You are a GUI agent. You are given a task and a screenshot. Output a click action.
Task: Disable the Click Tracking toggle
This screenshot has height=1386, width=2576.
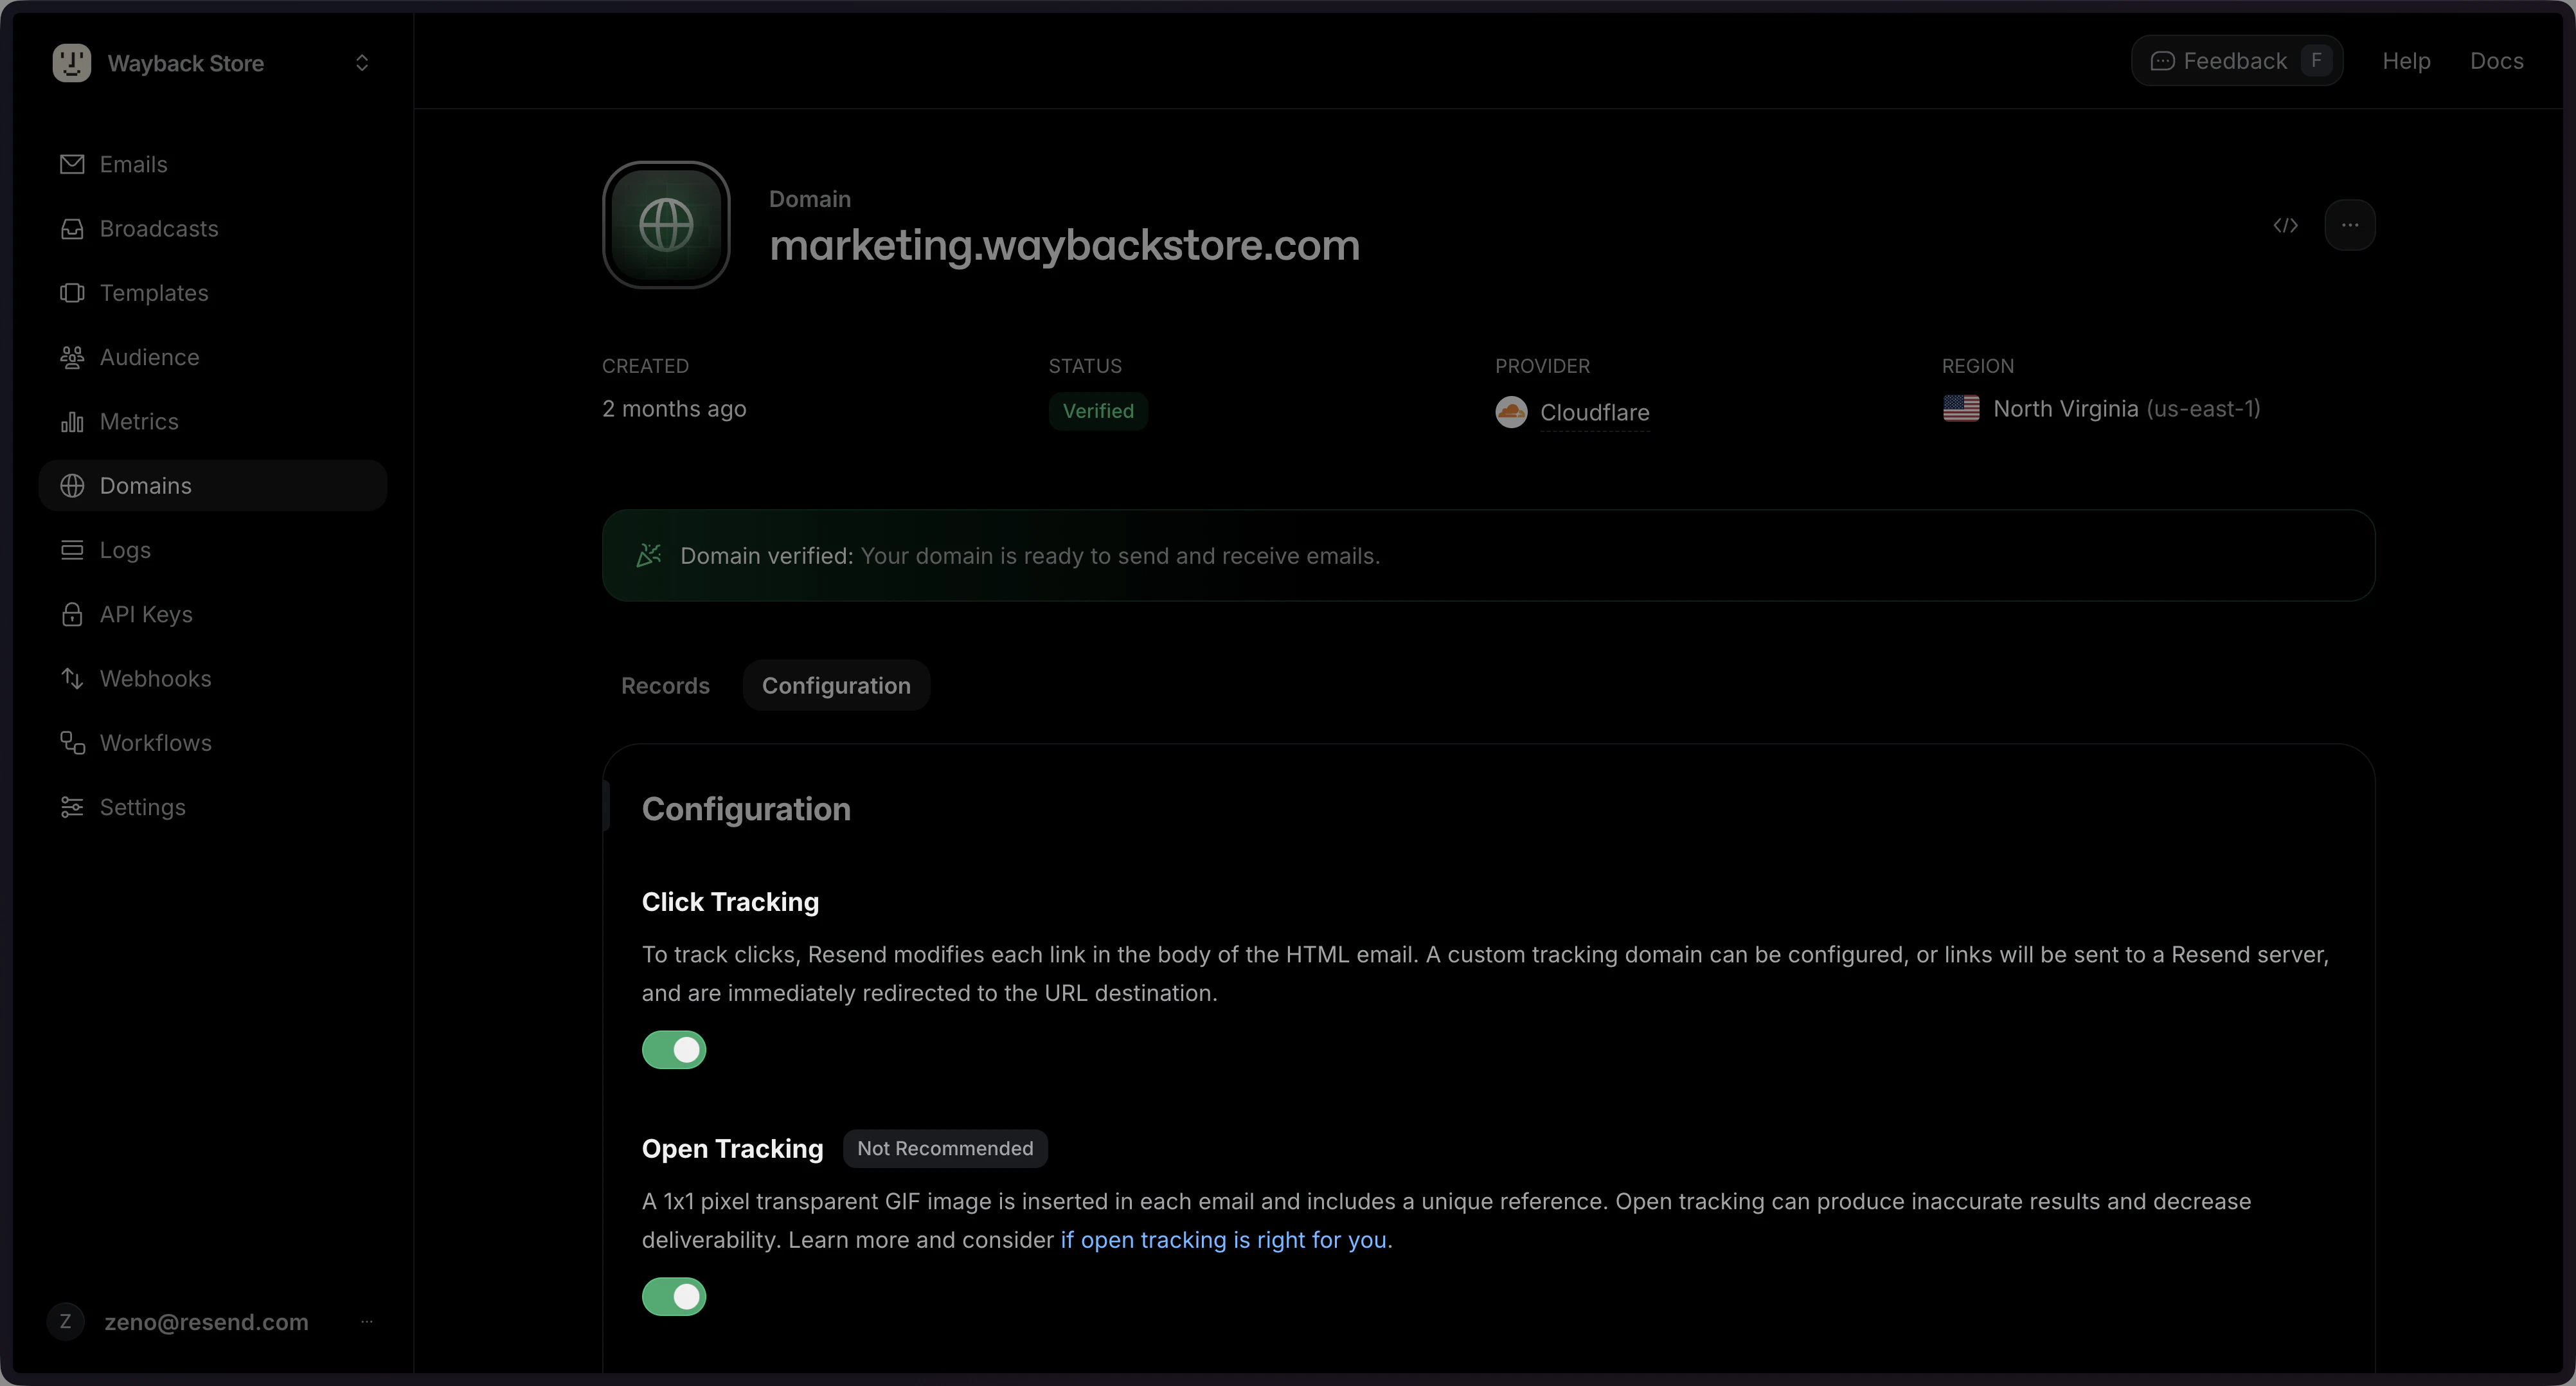pyautogui.click(x=674, y=1049)
